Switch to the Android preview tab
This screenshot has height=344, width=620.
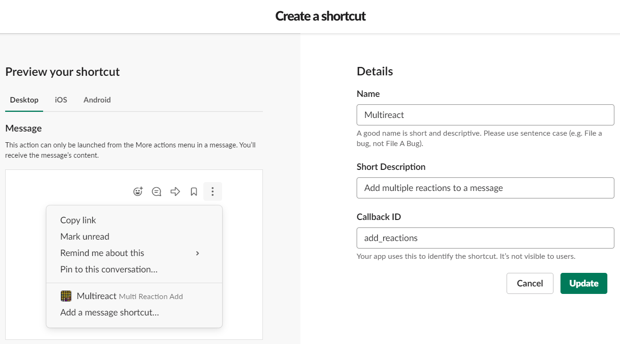[x=97, y=100]
